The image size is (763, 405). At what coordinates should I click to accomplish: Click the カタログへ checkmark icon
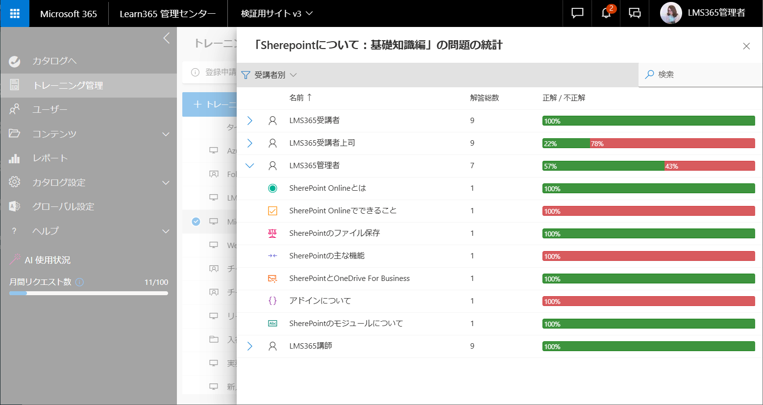tap(15, 61)
